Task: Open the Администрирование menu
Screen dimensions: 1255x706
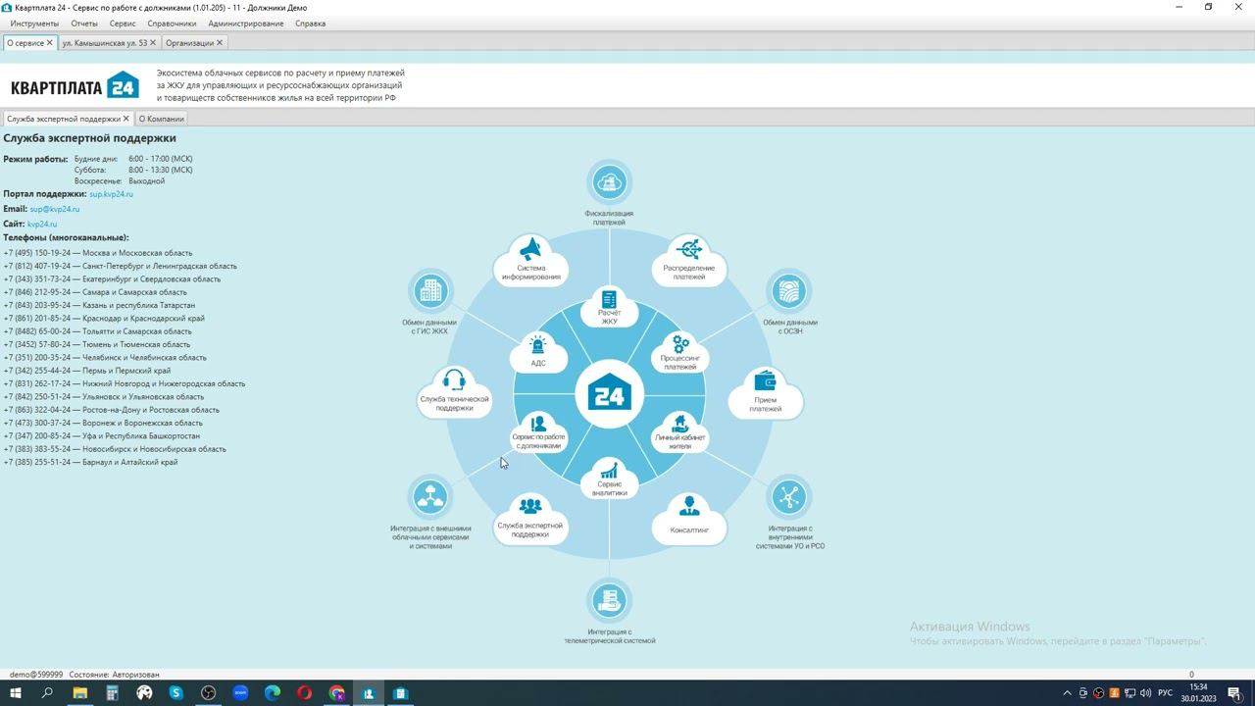Action: tap(246, 24)
